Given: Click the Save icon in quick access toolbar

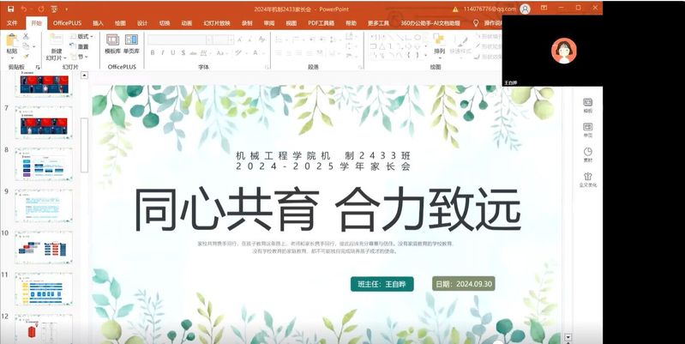Looking at the screenshot, I should (10, 9).
